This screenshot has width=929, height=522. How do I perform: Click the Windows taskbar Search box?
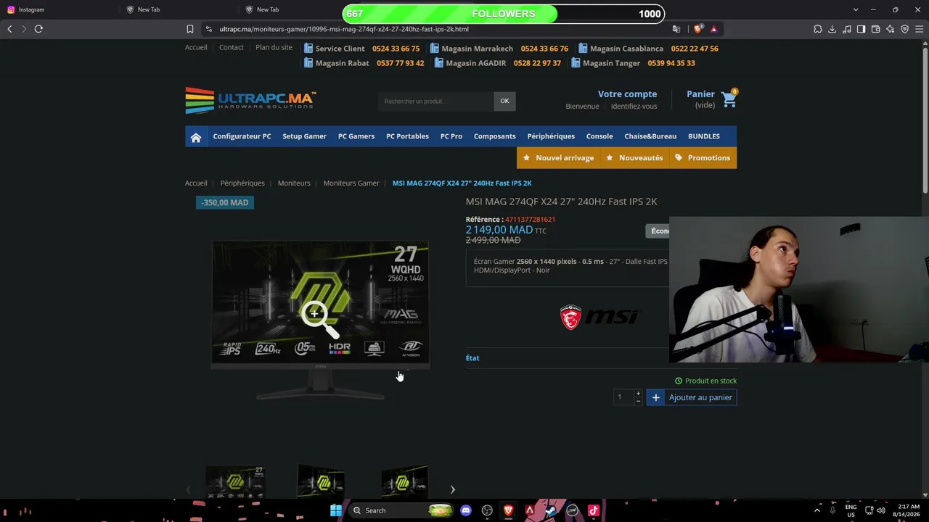pyautogui.click(x=400, y=510)
